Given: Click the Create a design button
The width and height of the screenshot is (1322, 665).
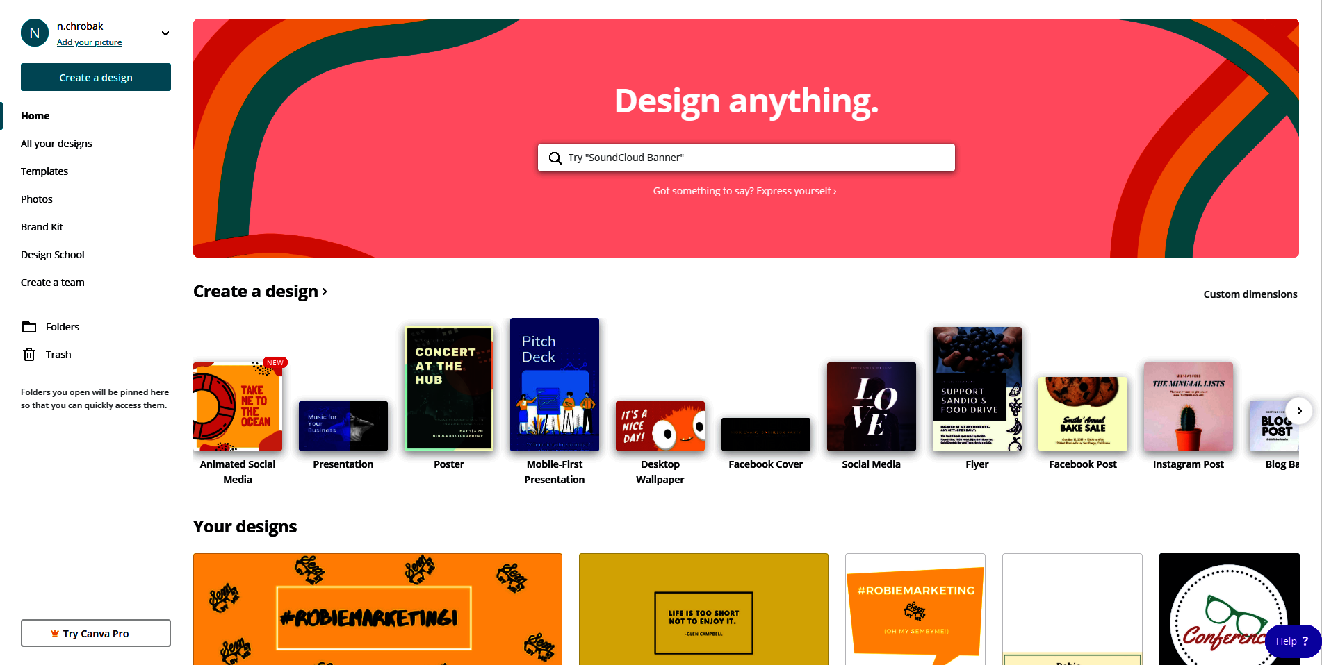Looking at the screenshot, I should click(96, 77).
